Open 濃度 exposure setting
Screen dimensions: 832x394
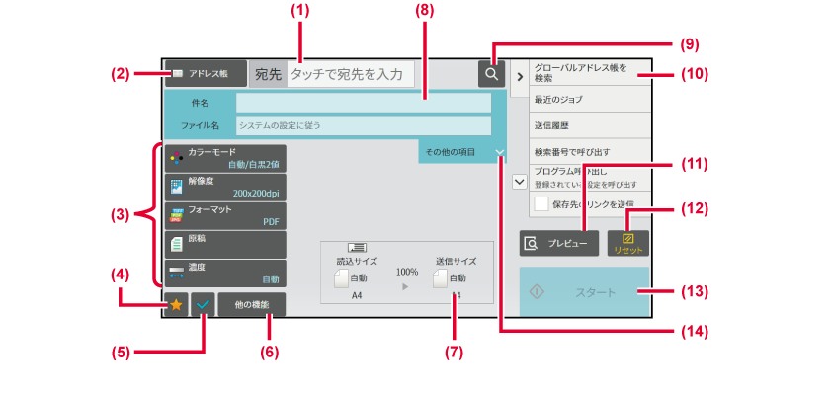point(225,273)
